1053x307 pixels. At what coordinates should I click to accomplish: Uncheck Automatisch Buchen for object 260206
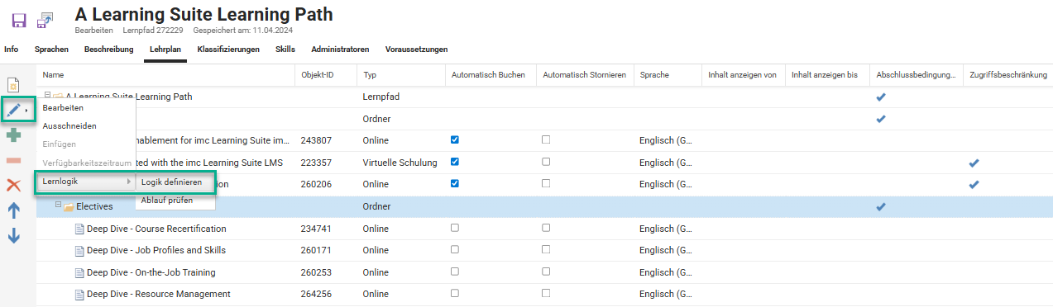coord(455,183)
